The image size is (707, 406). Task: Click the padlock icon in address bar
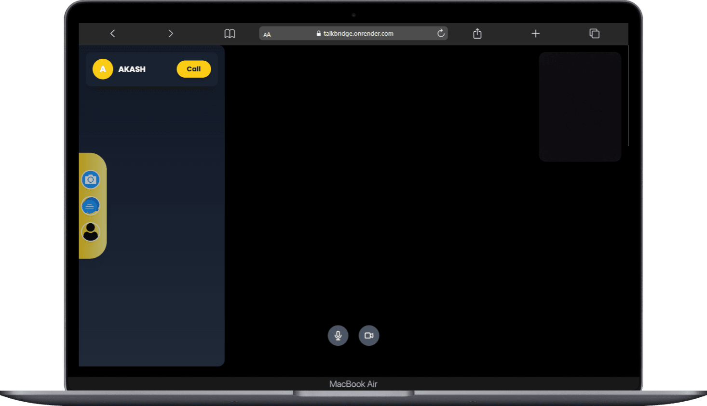(x=318, y=33)
